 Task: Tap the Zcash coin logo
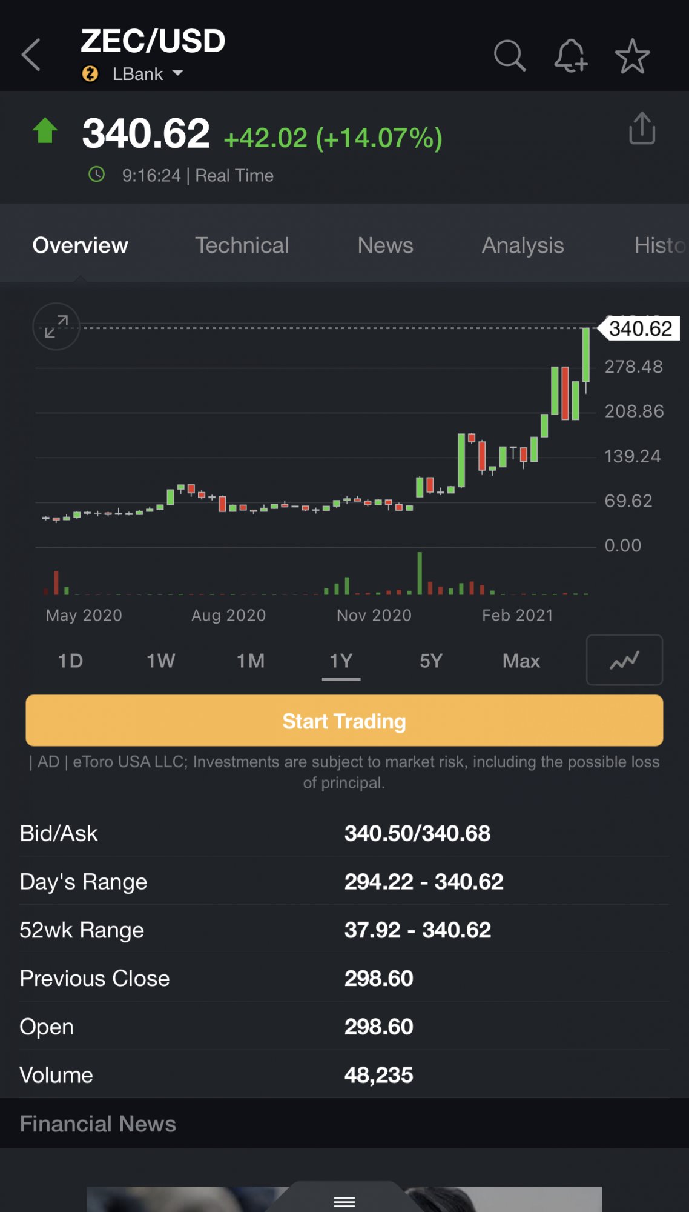click(x=90, y=74)
